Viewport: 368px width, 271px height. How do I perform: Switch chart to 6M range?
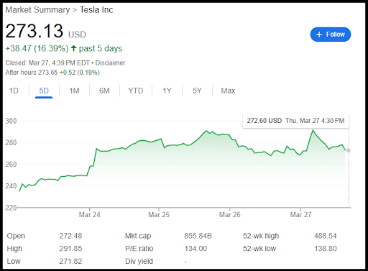(x=104, y=91)
